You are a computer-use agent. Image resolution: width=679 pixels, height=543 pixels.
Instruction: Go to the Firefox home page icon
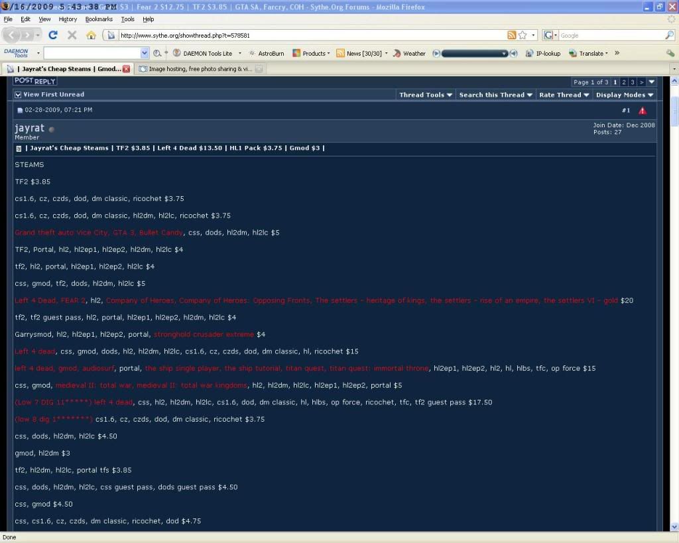[x=91, y=35]
